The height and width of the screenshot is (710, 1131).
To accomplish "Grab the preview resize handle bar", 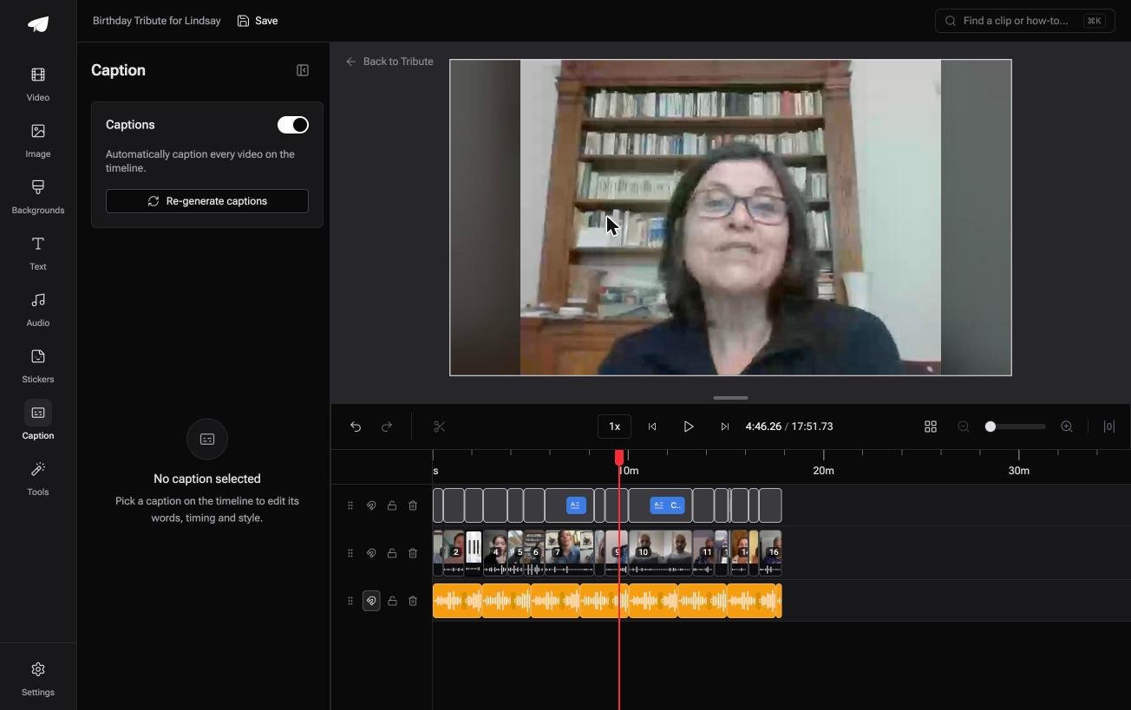I will (x=730, y=398).
